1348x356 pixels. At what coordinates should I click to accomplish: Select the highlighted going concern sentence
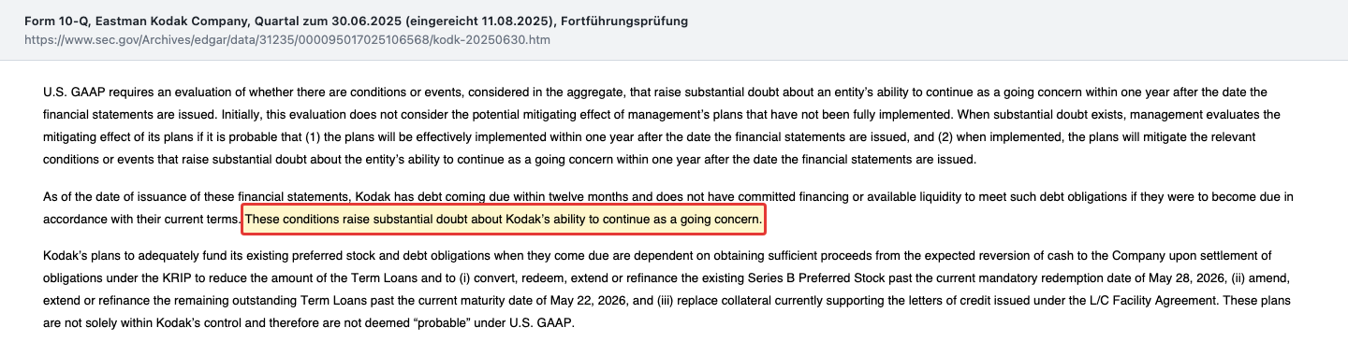coord(505,221)
